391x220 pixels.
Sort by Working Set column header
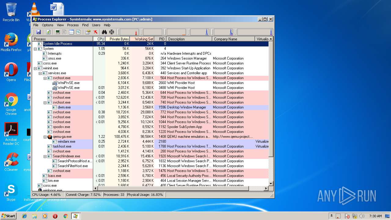click(142, 39)
